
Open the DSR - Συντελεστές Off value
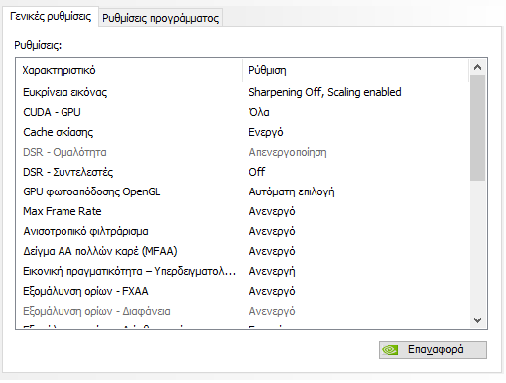pos(257,172)
